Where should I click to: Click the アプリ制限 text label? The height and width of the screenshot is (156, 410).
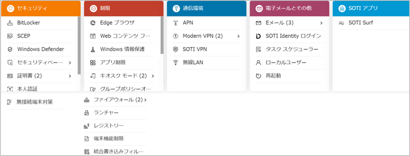point(113,62)
